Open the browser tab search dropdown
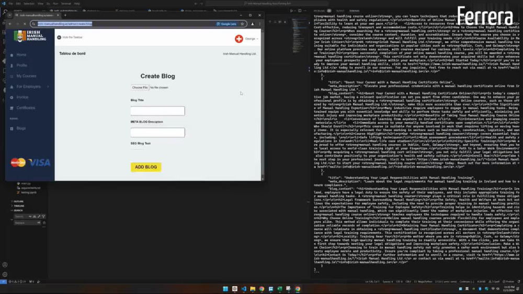Viewport: 523px width, 294px height. [9, 15]
